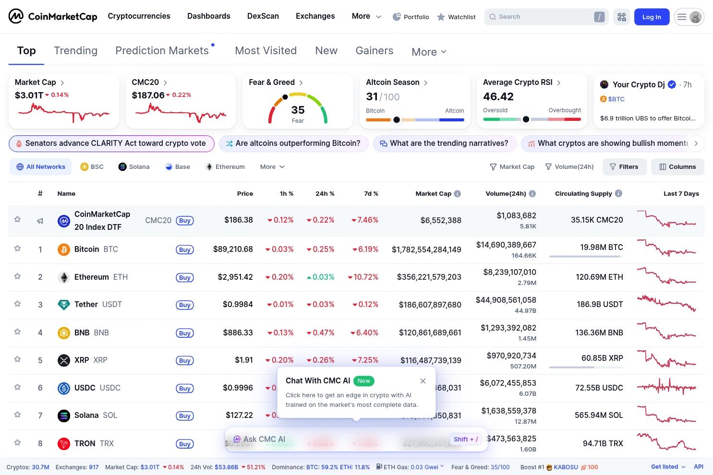The image size is (713, 475).
Task: Open the Altcoin Season card chevron
Action: (426, 83)
